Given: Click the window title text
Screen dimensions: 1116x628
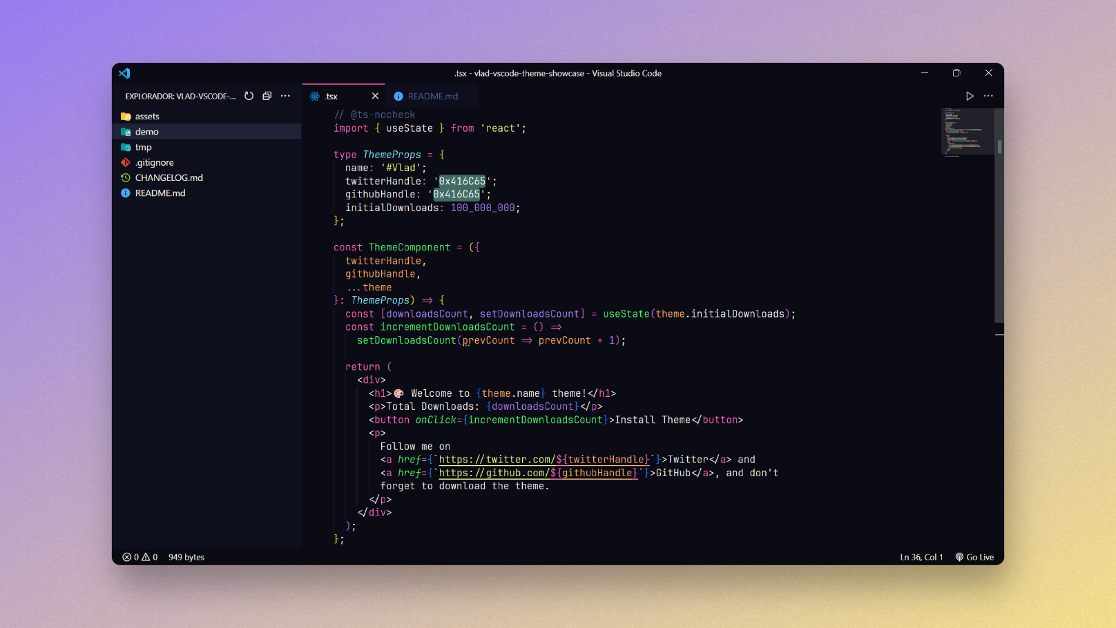Looking at the screenshot, I should (x=558, y=73).
